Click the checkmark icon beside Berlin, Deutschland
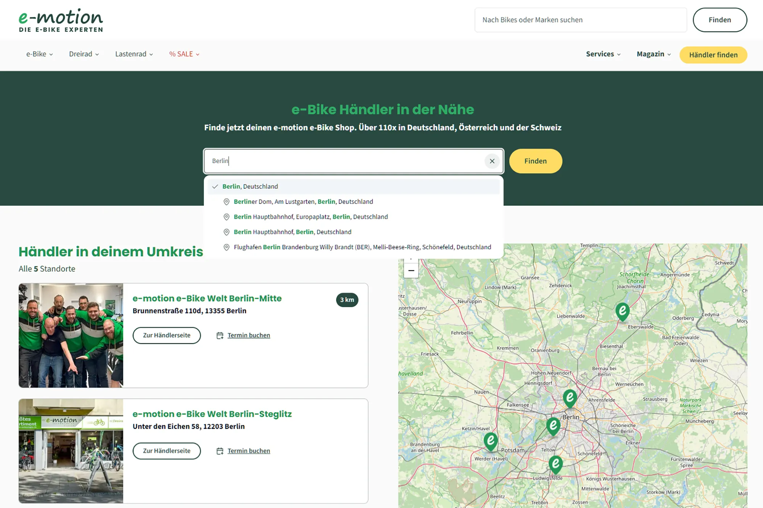Image resolution: width=763 pixels, height=508 pixels. pyautogui.click(x=216, y=186)
